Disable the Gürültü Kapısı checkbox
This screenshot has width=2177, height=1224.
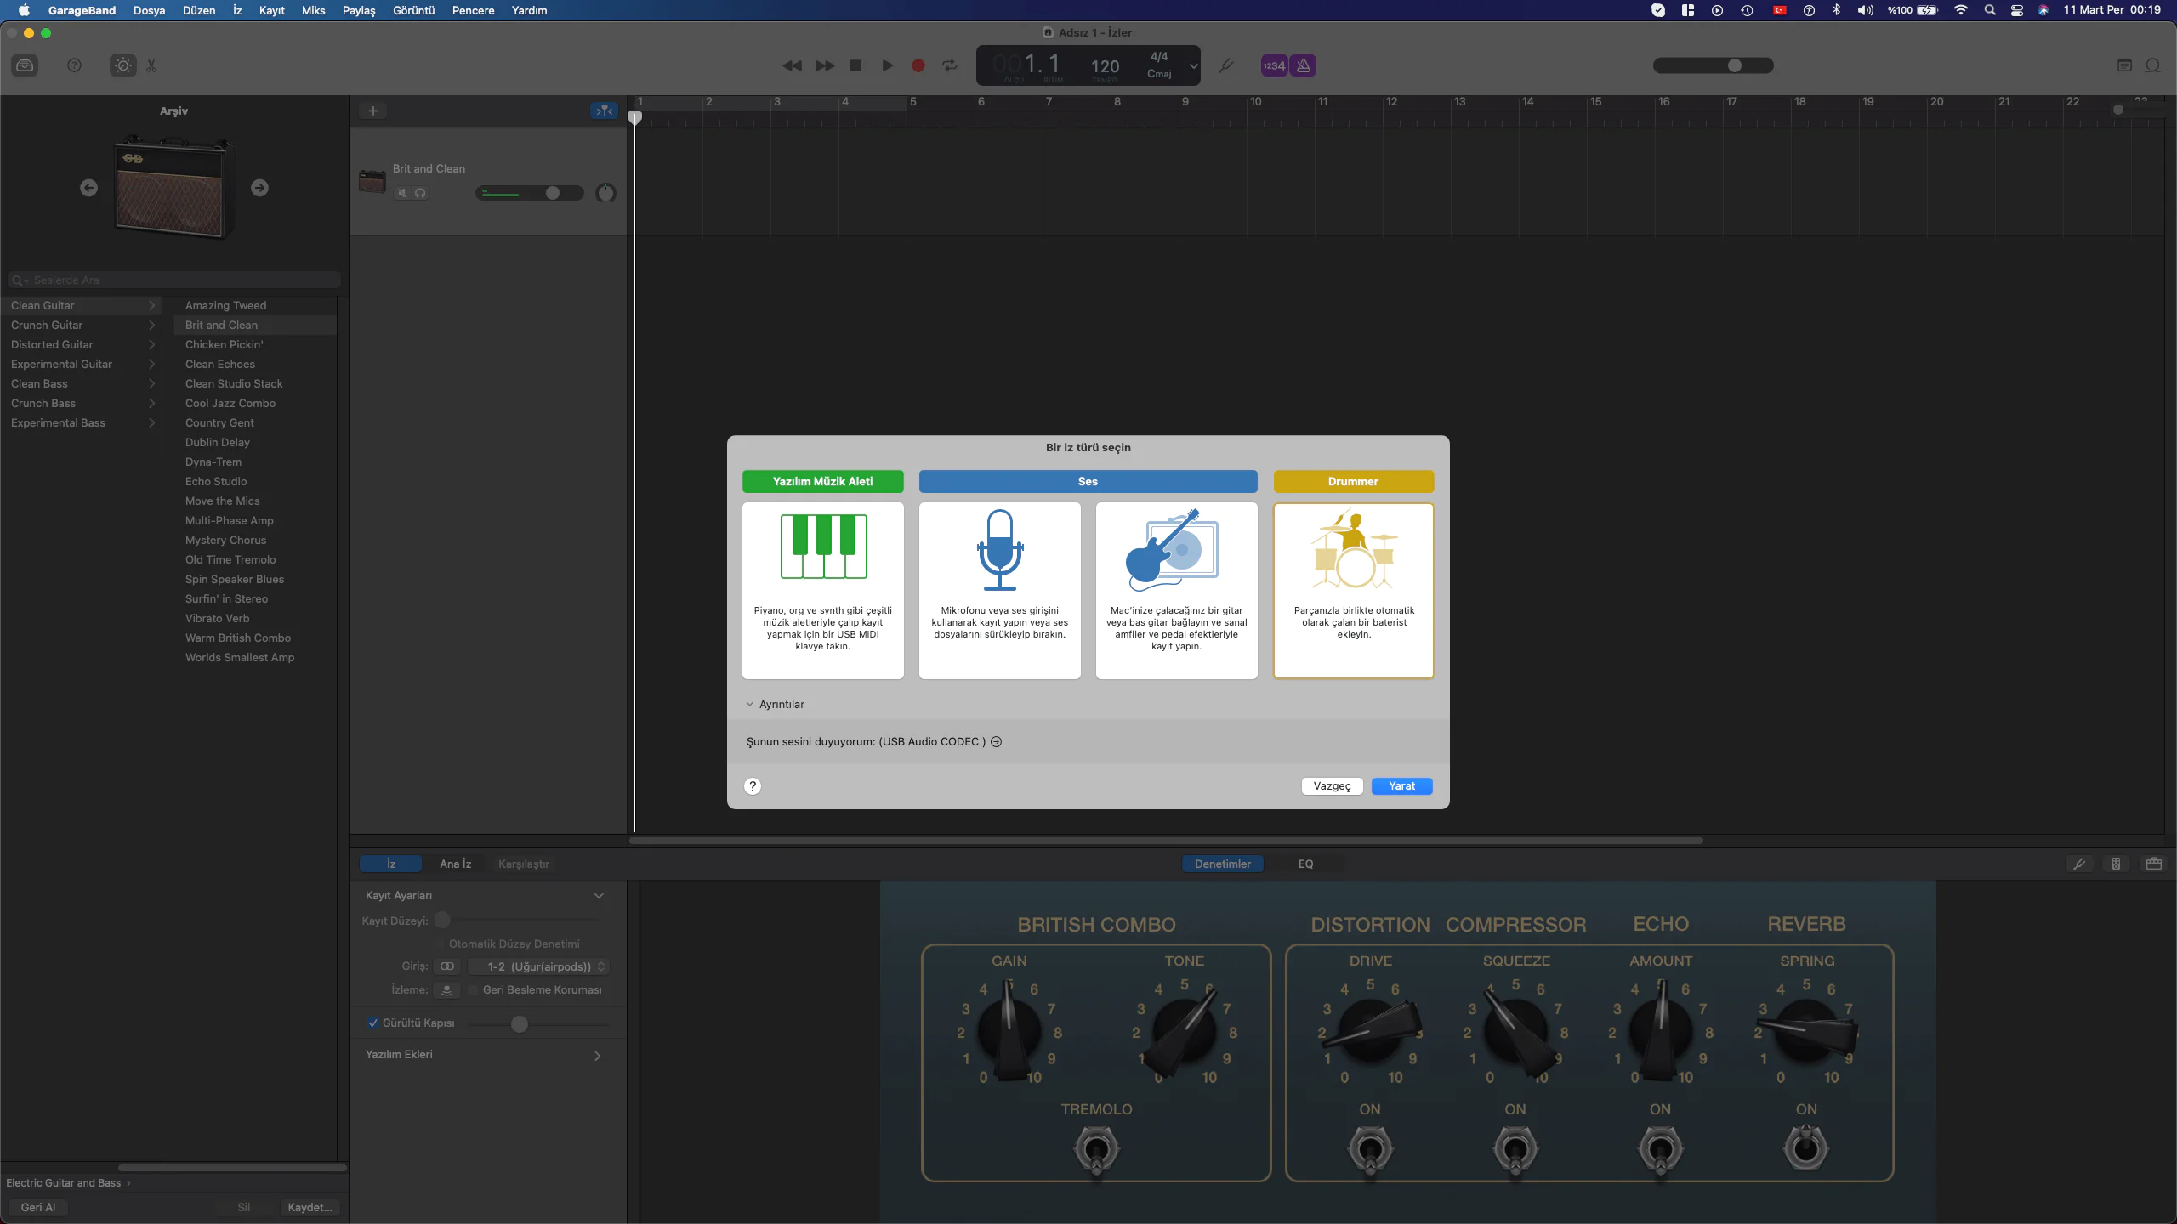[372, 1023]
